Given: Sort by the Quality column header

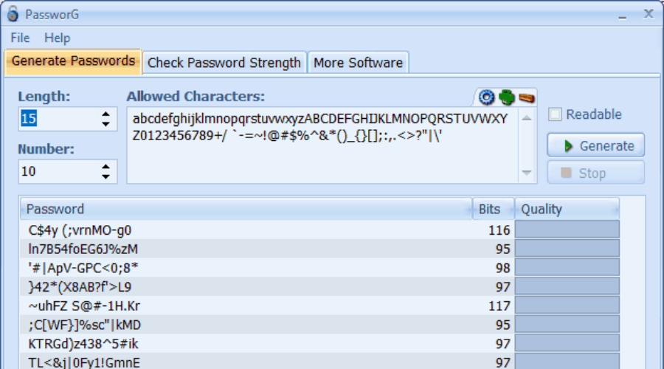Looking at the screenshot, I should [x=567, y=209].
